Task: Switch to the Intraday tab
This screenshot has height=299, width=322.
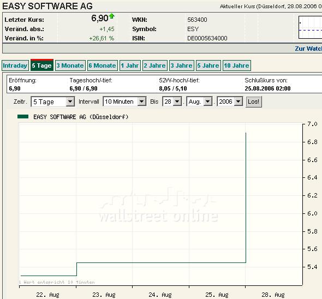Action: click(15, 65)
